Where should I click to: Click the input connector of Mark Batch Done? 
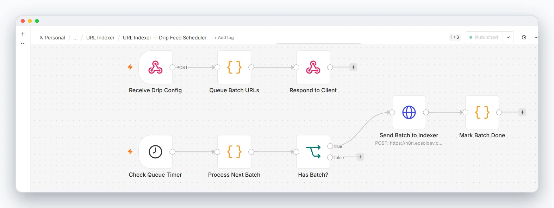[465, 112]
